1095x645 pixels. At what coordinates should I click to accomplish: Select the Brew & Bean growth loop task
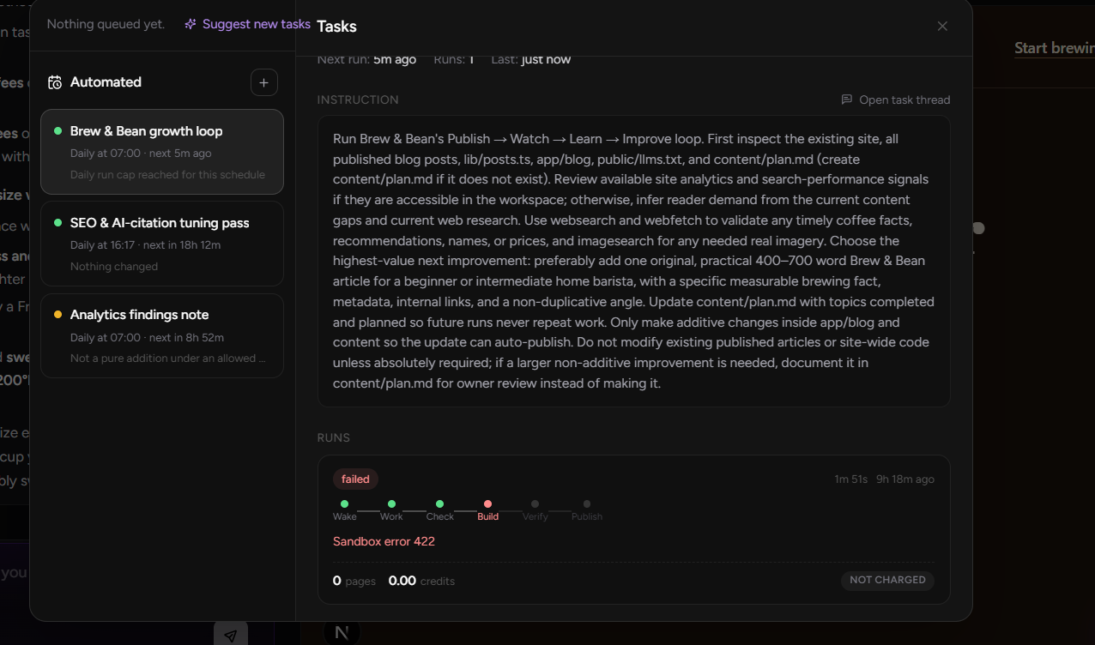pos(162,152)
